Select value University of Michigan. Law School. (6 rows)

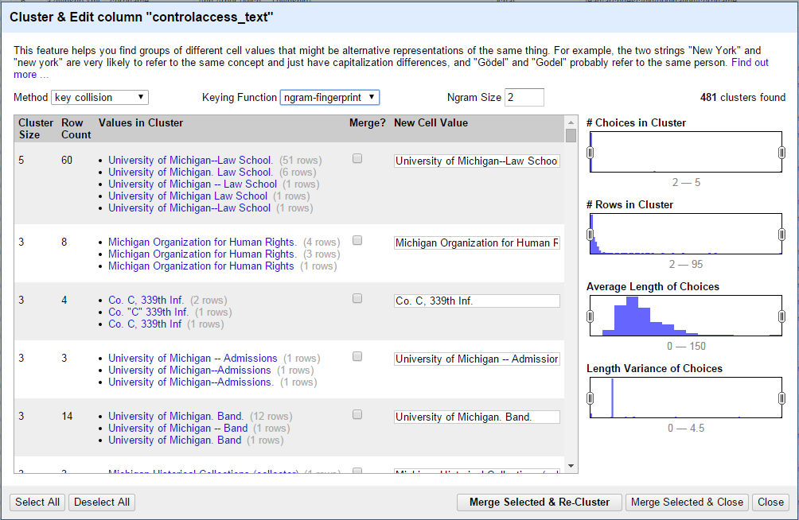[190, 173]
